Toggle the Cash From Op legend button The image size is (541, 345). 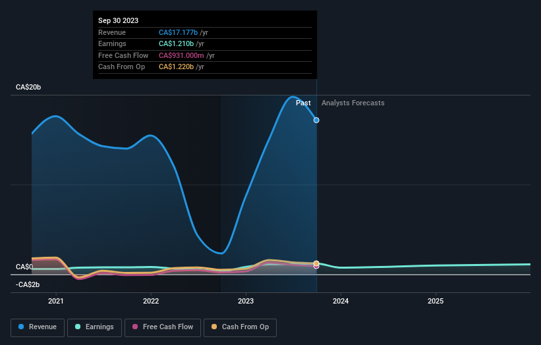240,327
